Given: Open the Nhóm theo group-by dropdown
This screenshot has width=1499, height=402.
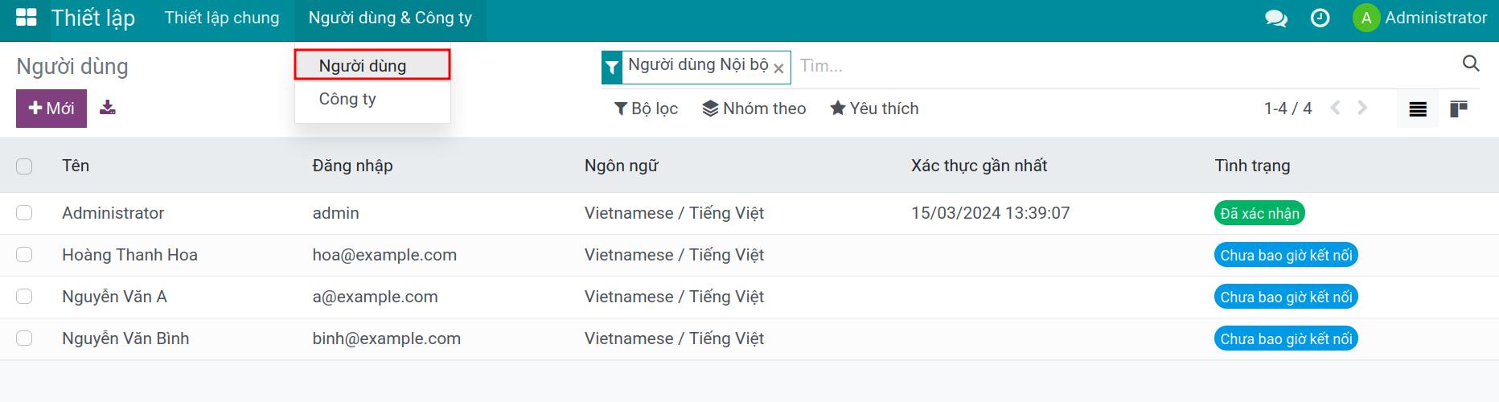Looking at the screenshot, I should pyautogui.click(x=754, y=109).
